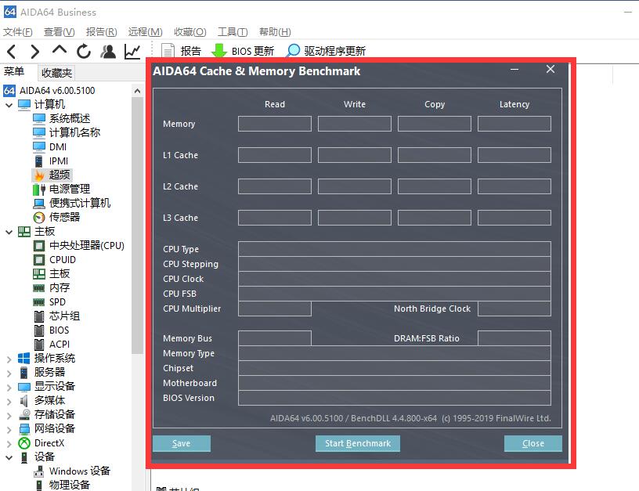Click the BIOS 更新 green arrow button
The image size is (639, 491).
point(243,51)
